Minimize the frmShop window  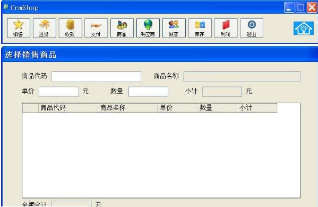click(289, 8)
